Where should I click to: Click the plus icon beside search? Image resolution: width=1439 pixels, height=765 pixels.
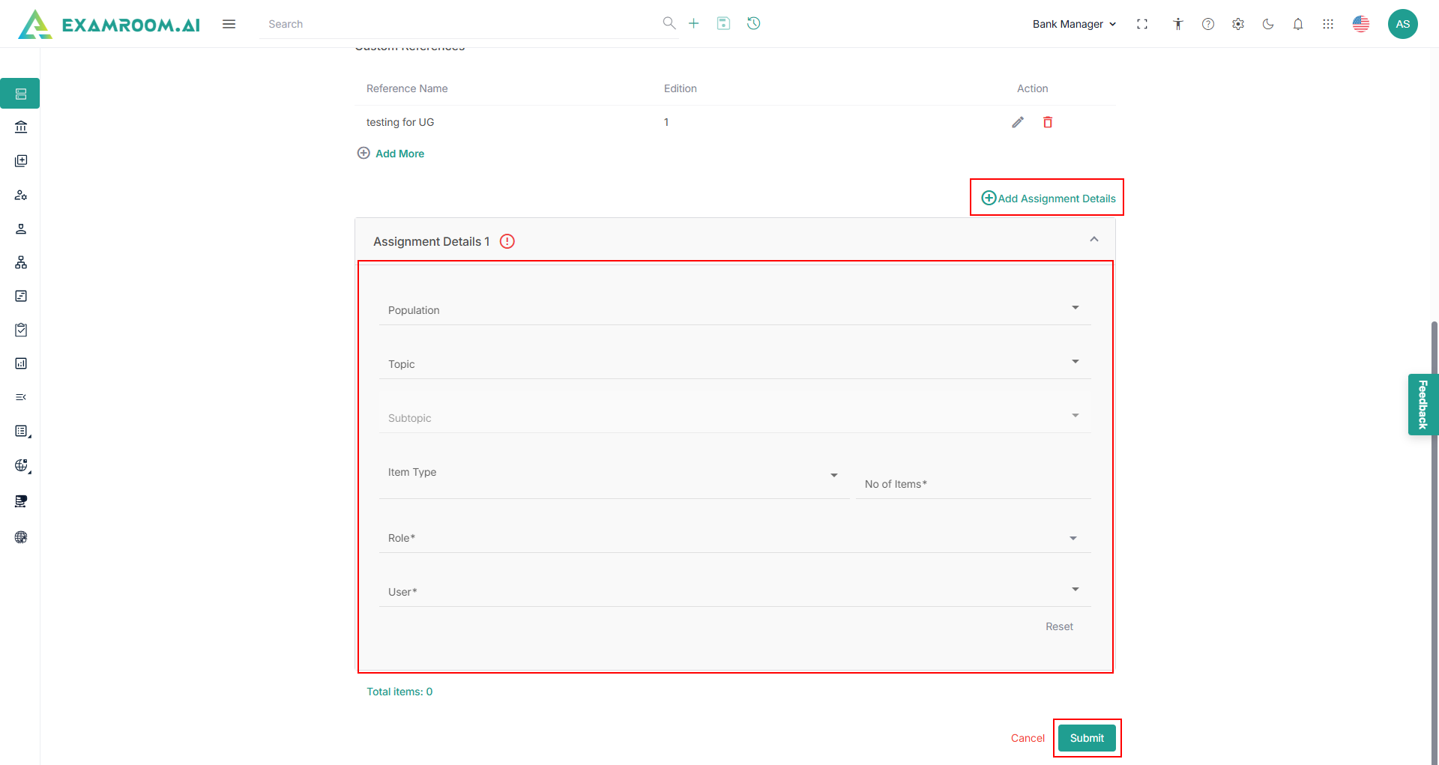694,23
